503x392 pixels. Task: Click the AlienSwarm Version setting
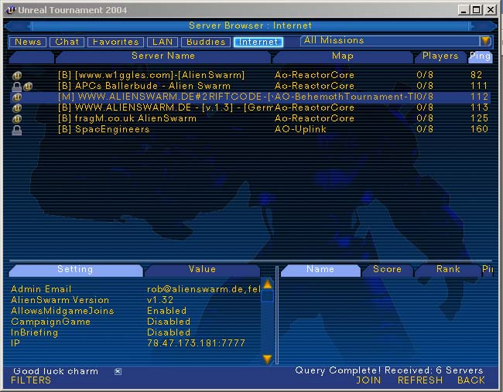(x=135, y=300)
